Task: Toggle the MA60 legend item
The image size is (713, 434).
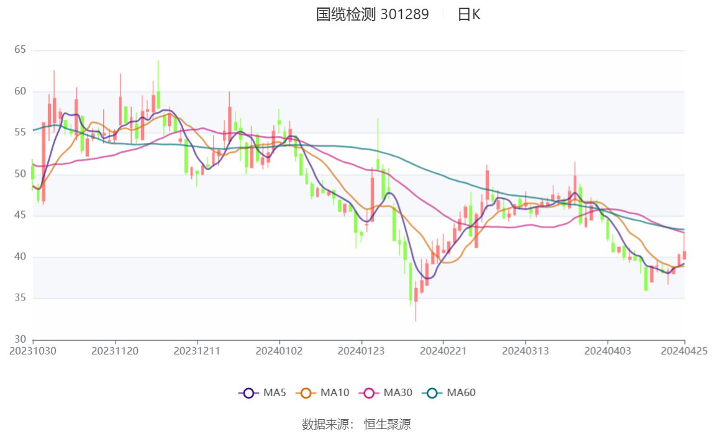Action: pos(449,392)
